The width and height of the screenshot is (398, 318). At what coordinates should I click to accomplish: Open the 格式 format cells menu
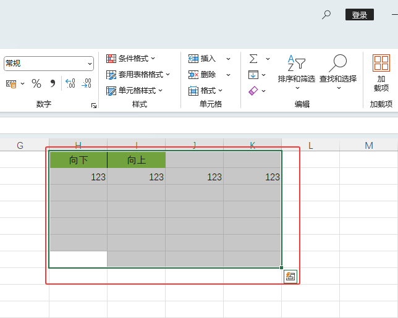205,91
